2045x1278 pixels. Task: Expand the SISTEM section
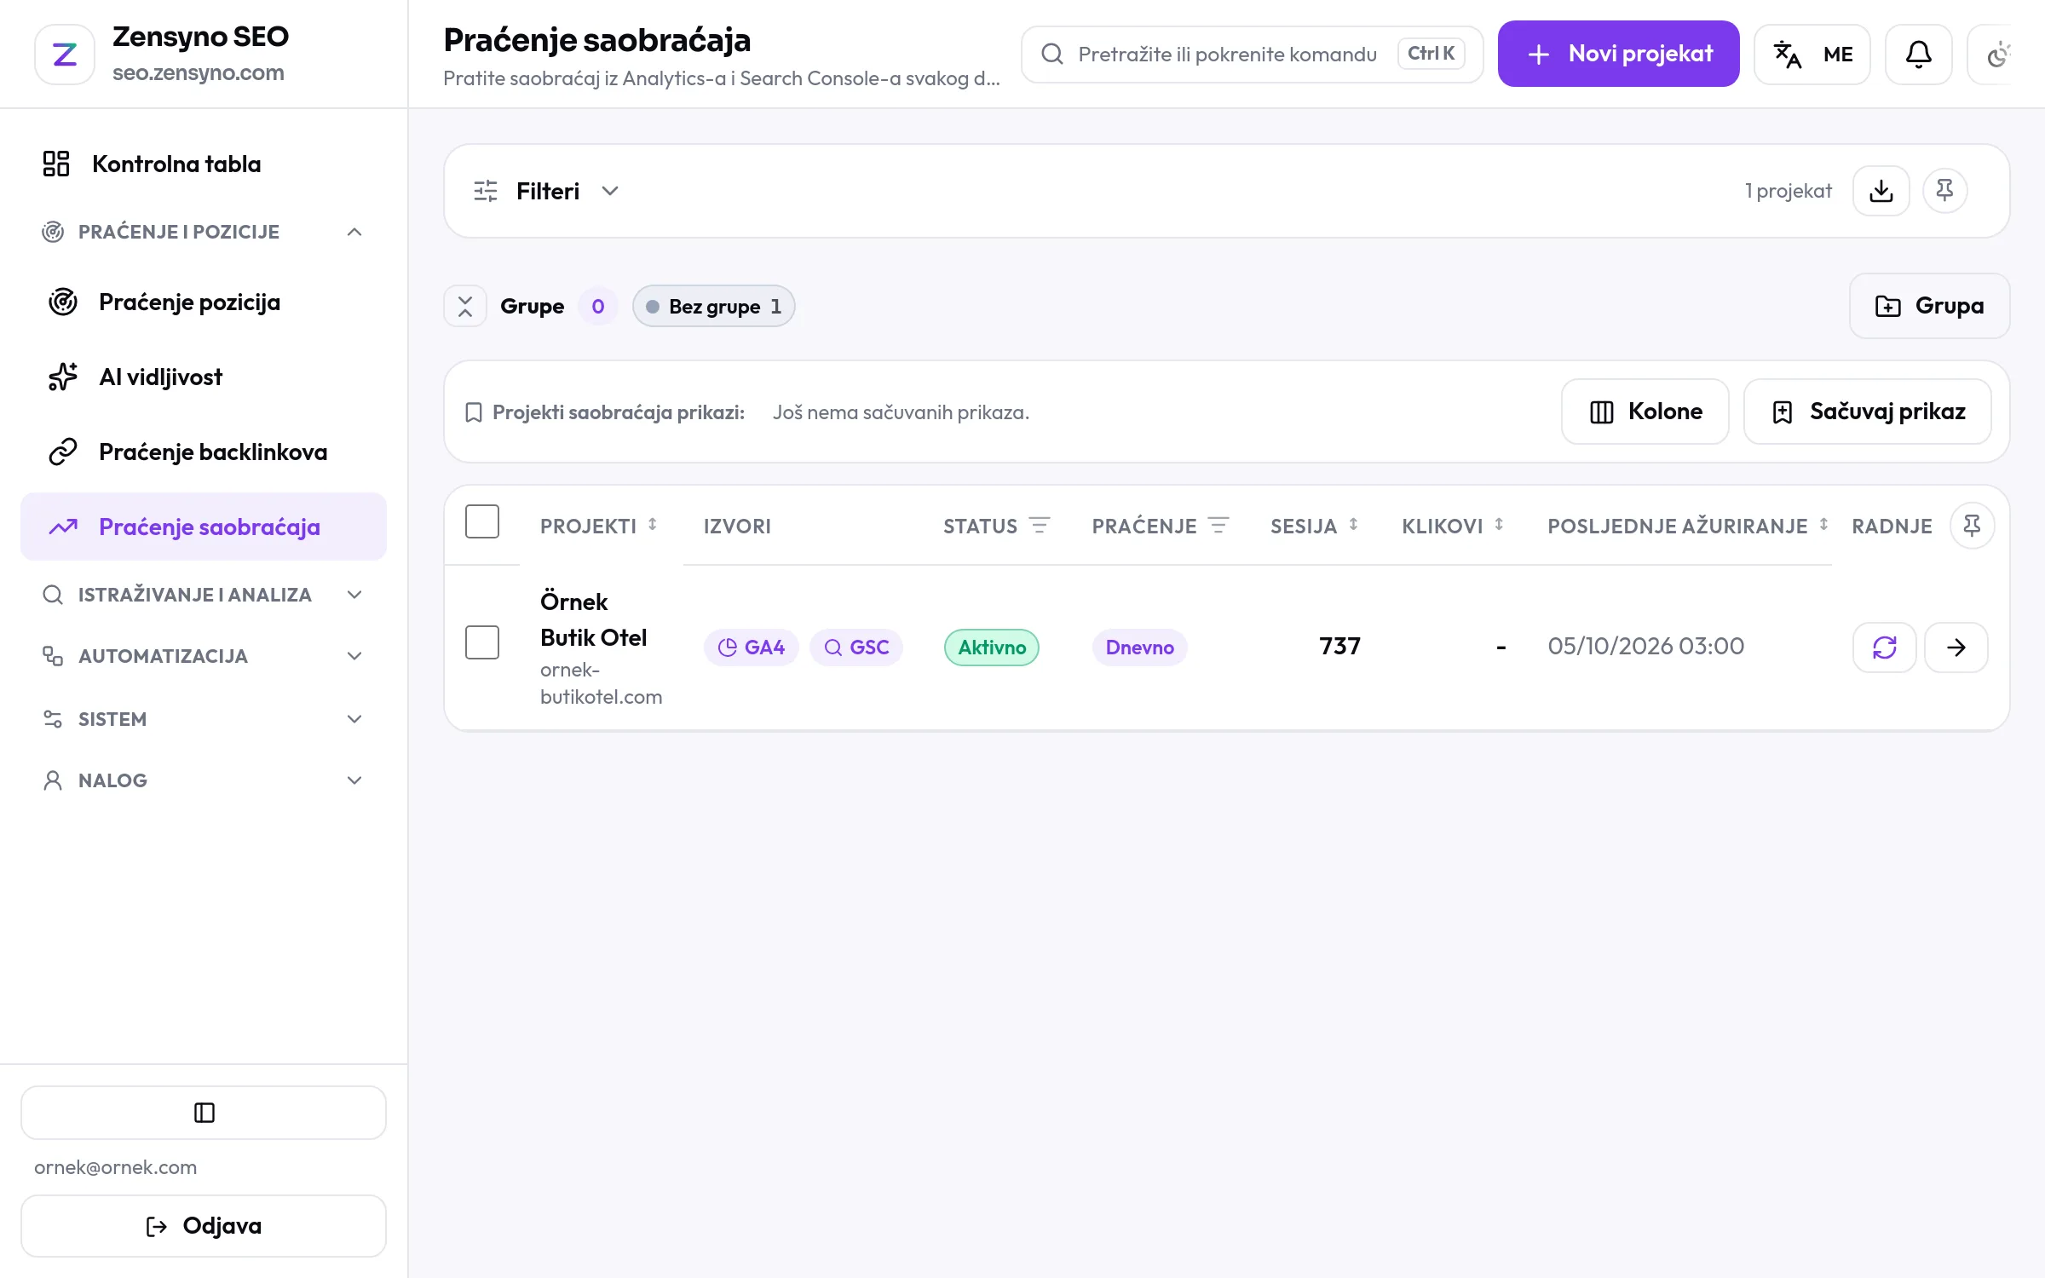(203, 719)
